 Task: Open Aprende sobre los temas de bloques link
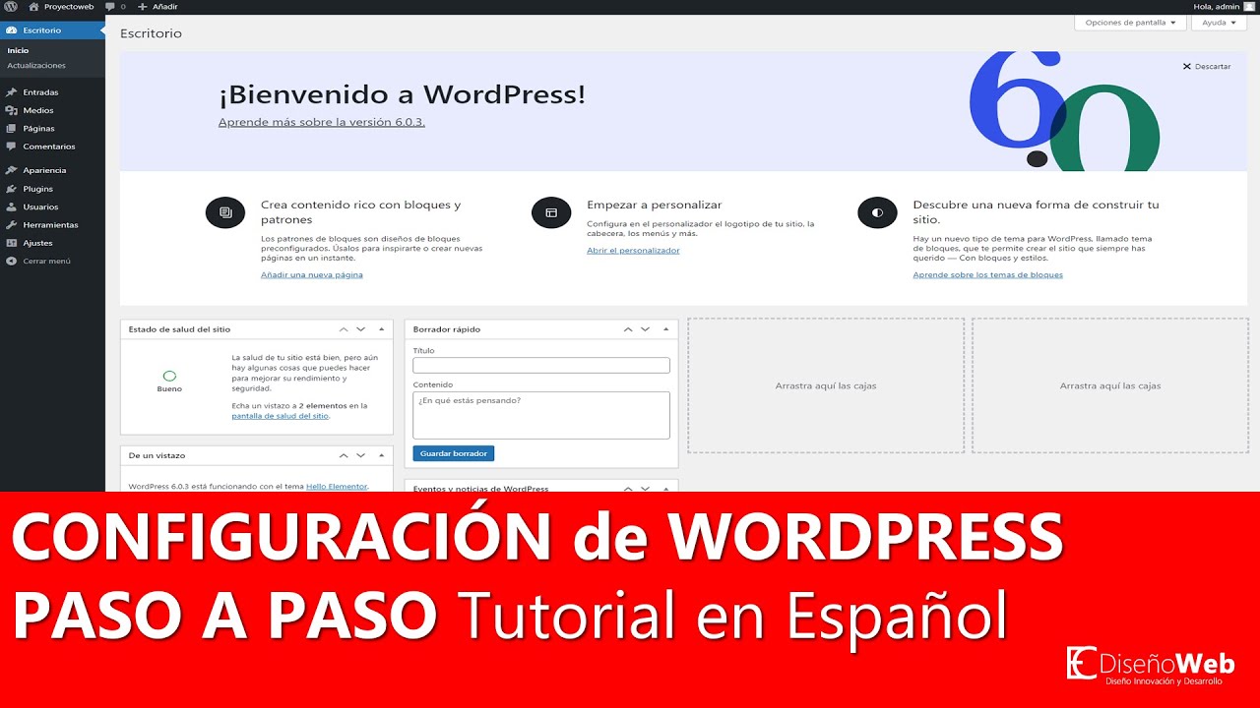987,275
